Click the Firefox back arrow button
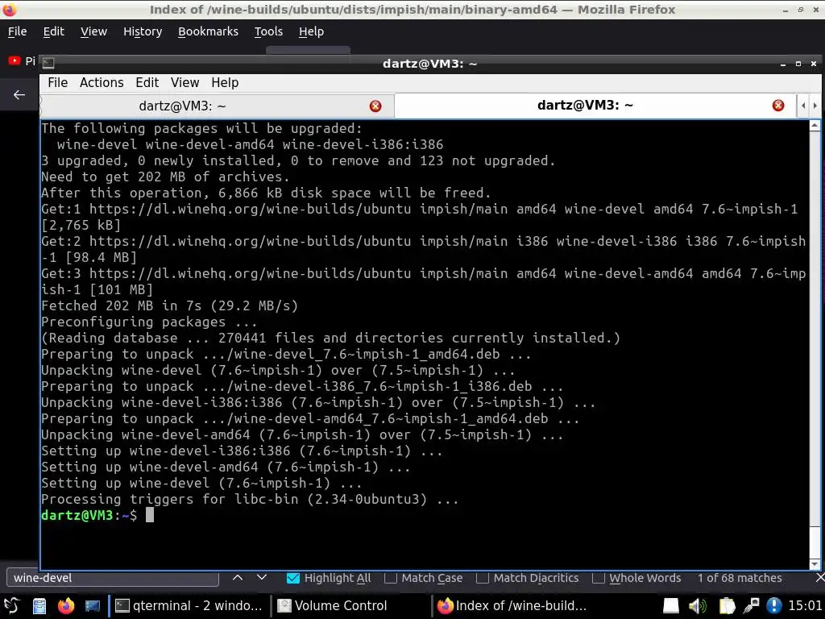825x619 pixels. pos(19,95)
